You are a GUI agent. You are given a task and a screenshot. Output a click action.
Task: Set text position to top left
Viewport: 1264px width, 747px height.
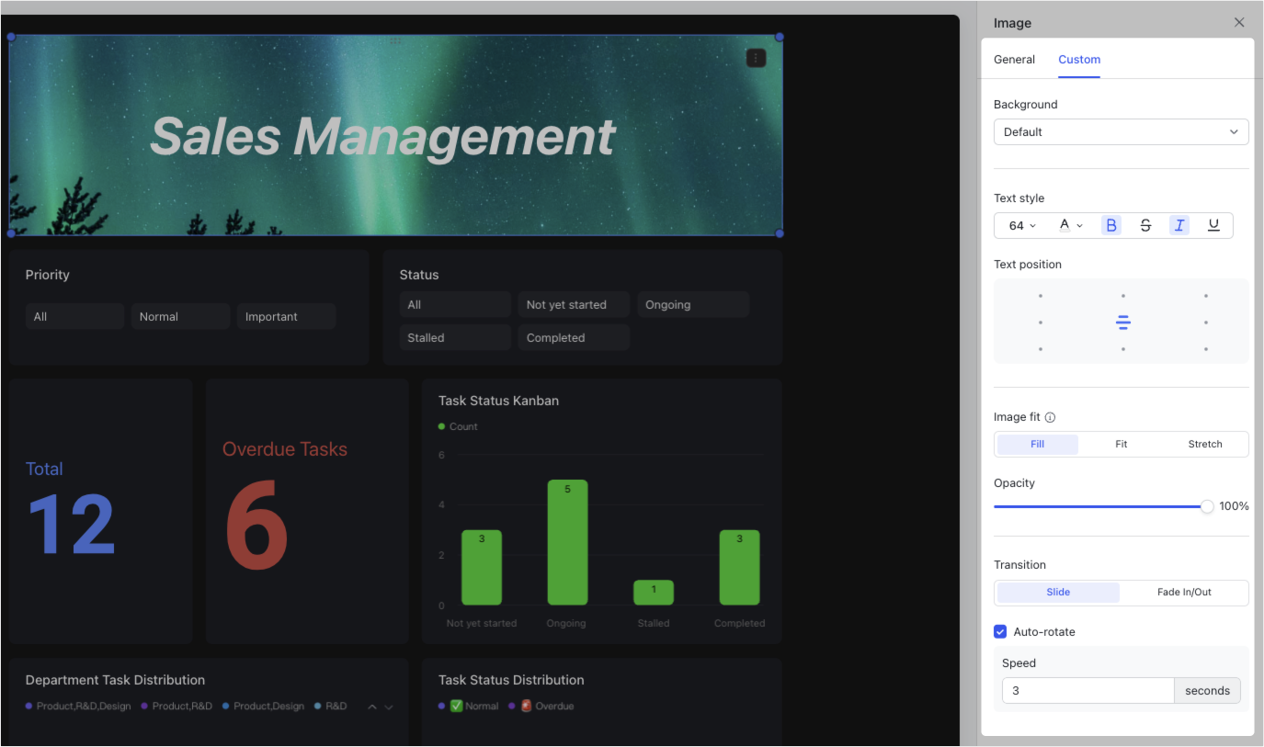coord(1040,296)
